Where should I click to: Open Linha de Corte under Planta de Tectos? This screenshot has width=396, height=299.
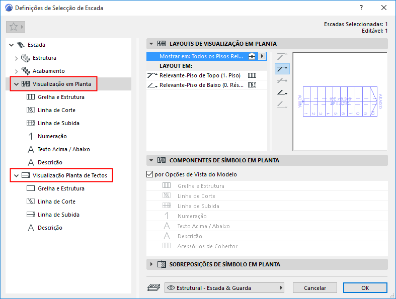coord(56,202)
